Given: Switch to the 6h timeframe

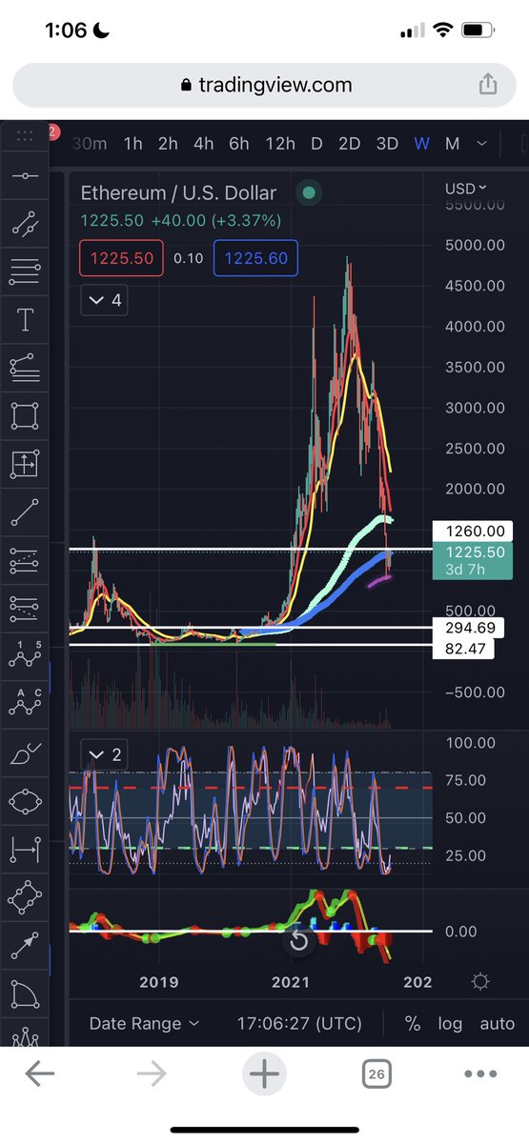Looking at the screenshot, I should 238,144.
